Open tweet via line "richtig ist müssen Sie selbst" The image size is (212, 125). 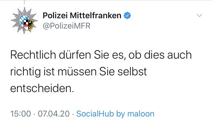[x=79, y=72]
